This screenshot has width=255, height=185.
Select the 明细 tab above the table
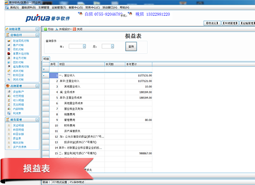(x=46, y=59)
